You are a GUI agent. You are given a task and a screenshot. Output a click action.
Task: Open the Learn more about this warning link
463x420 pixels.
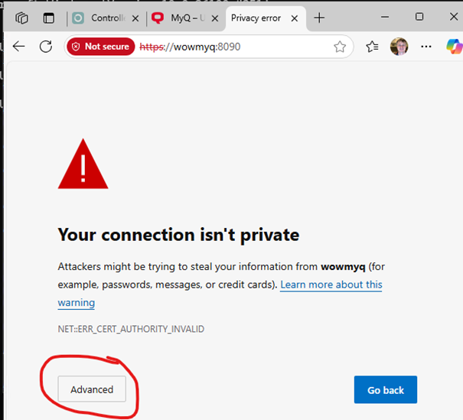point(220,293)
